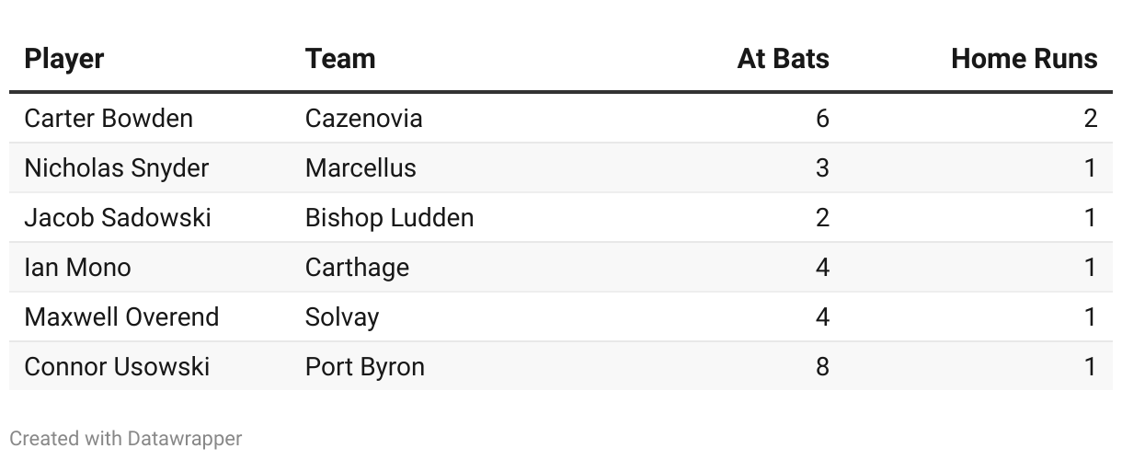Open the Created with Datawrapper link

(126, 439)
